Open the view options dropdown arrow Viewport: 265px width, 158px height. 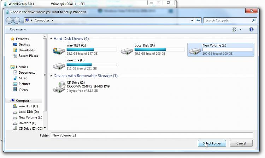240,29
